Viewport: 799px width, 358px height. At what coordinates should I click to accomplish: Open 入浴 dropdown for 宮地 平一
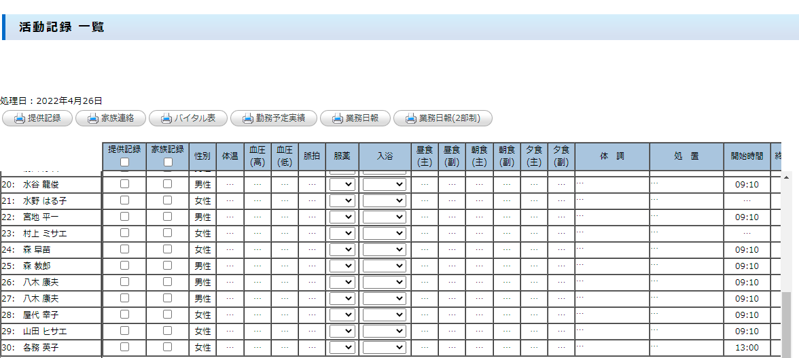pos(385,217)
